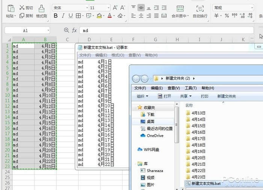Click Explorer 组织 button
The height and width of the screenshot is (190, 263).
[x=142, y=96]
